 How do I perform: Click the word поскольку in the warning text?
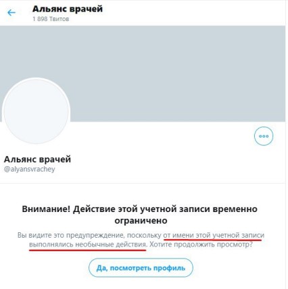pos(144,236)
